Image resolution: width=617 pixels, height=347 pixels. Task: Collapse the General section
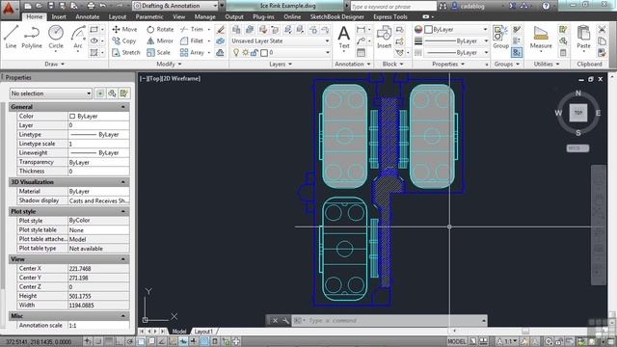(123, 107)
